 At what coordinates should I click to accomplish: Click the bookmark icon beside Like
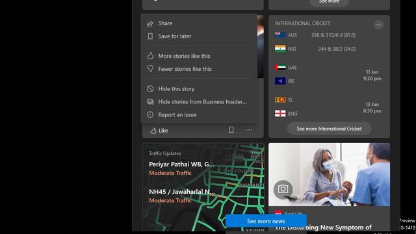point(231,130)
